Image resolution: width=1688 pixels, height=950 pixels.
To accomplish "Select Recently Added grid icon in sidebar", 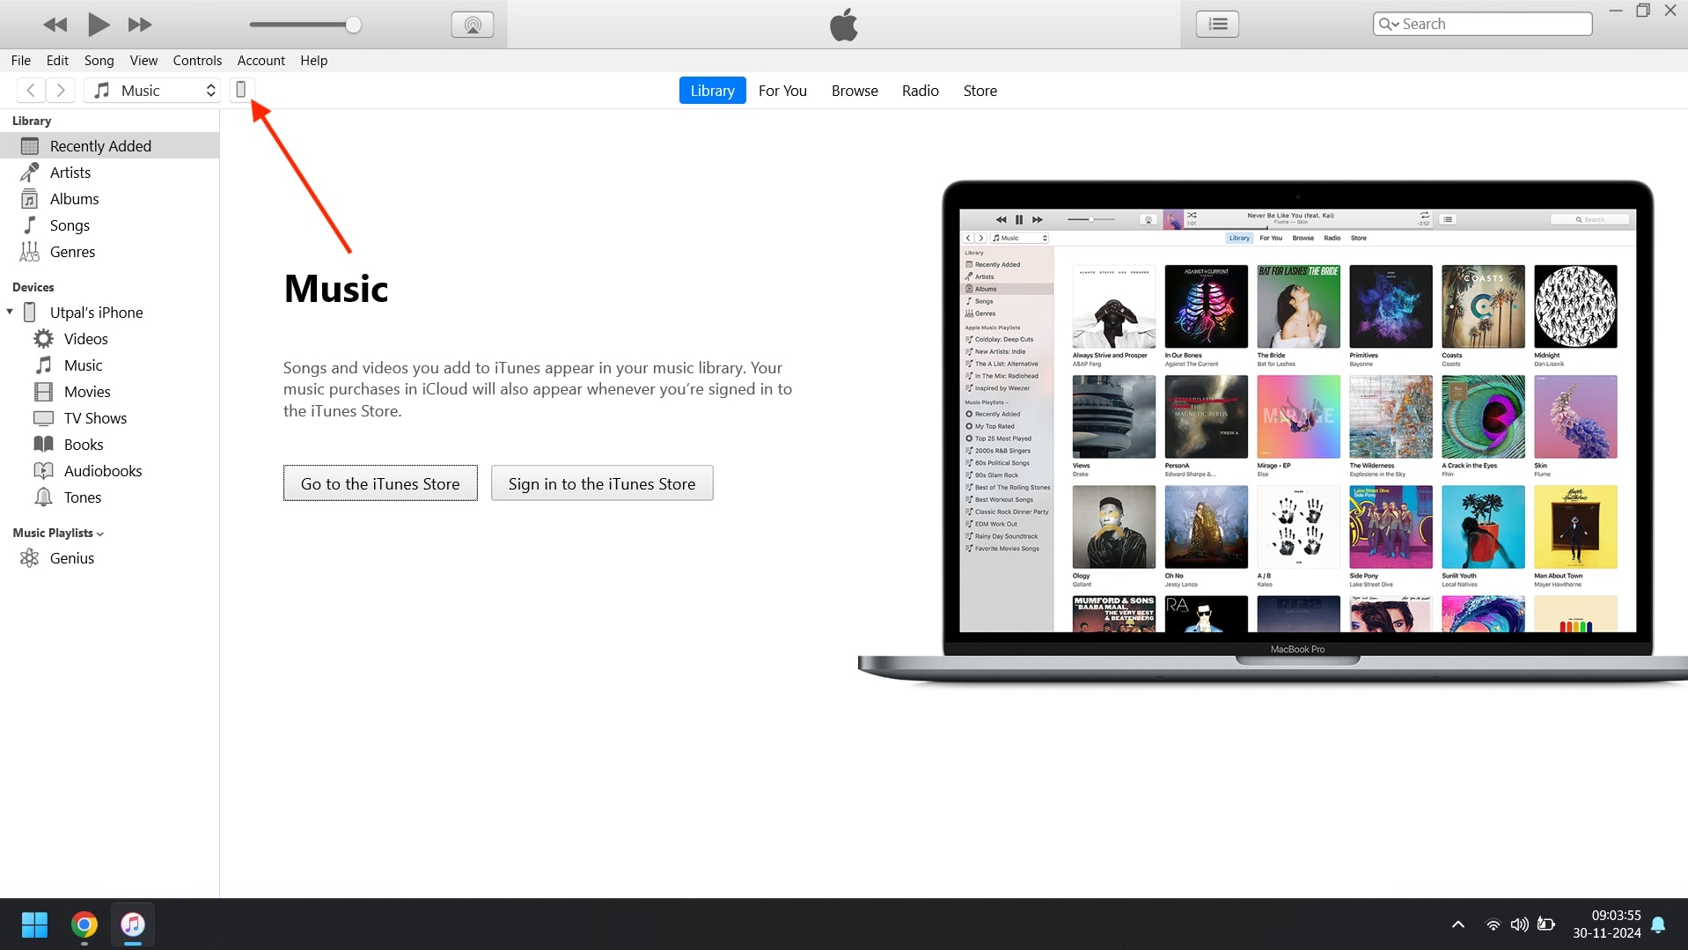I will (30, 146).
